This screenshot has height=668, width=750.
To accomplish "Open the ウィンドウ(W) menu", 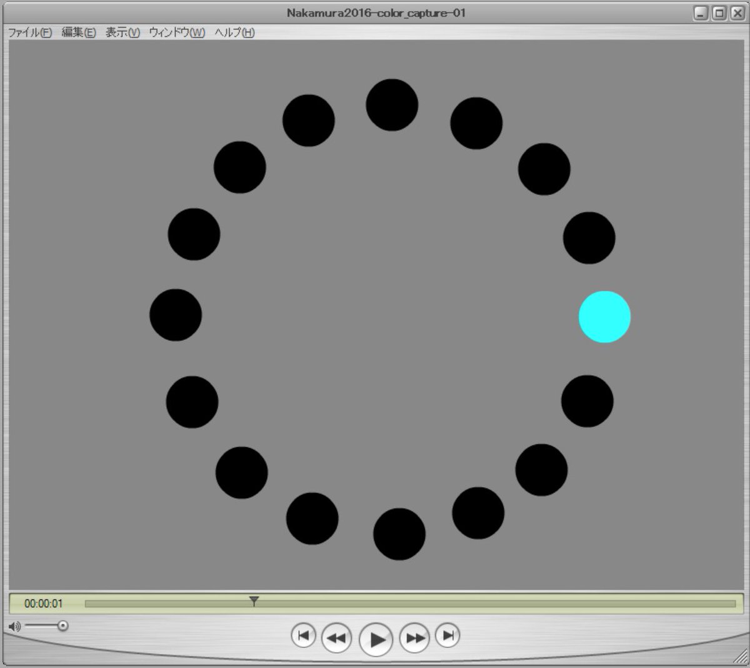I will (177, 32).
